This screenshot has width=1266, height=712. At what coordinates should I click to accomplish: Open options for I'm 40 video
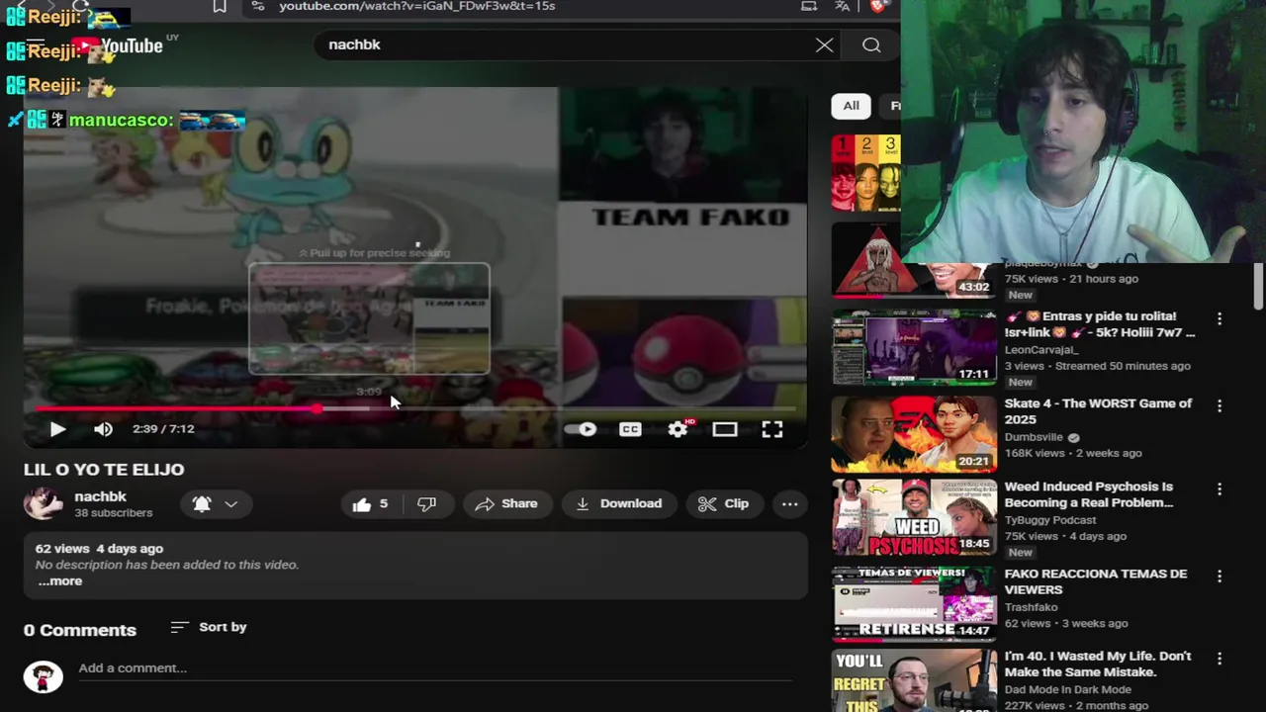[1220, 659]
